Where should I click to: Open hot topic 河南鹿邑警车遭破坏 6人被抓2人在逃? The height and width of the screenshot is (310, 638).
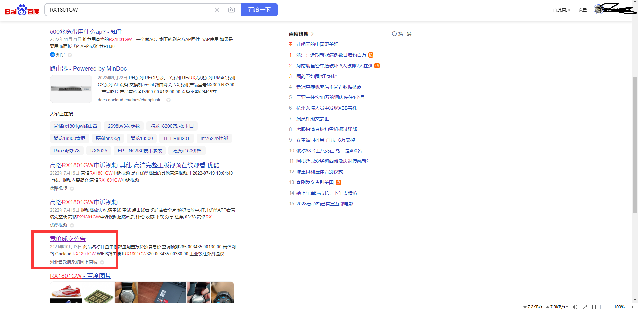[x=334, y=66]
